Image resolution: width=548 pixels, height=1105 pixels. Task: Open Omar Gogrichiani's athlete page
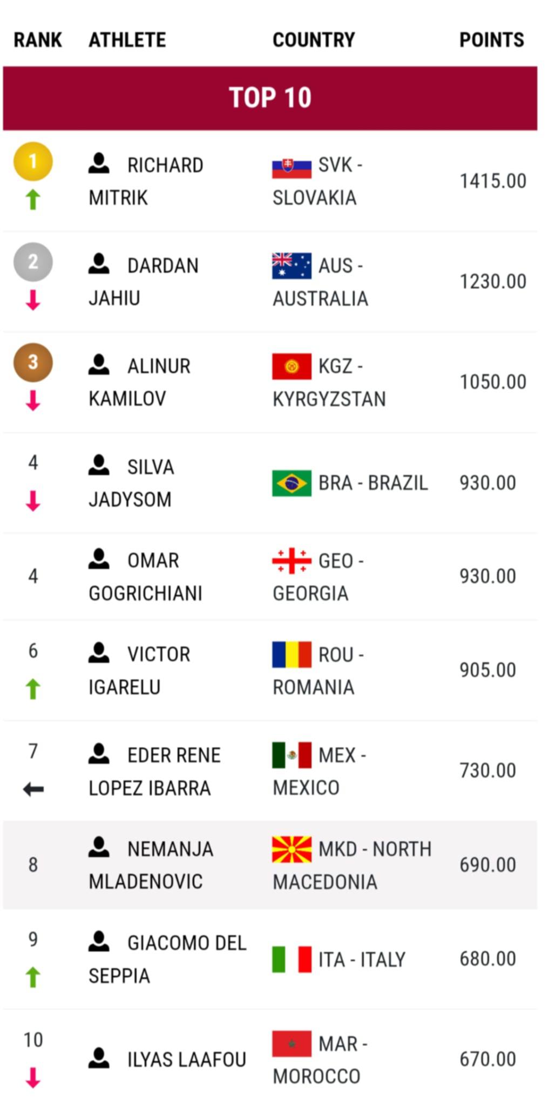[145, 577]
